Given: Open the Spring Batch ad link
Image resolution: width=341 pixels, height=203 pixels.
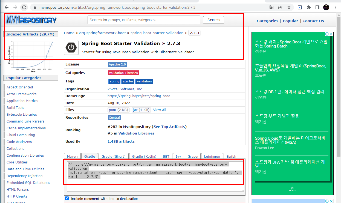Looking at the screenshot, I should pos(291,44).
